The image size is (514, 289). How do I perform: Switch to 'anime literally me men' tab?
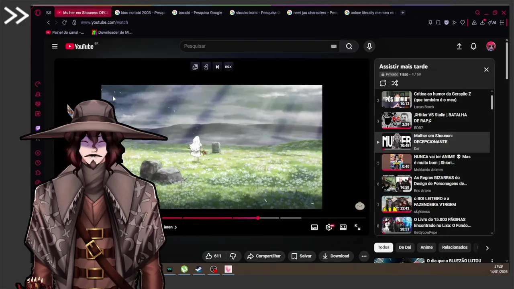pos(369,12)
